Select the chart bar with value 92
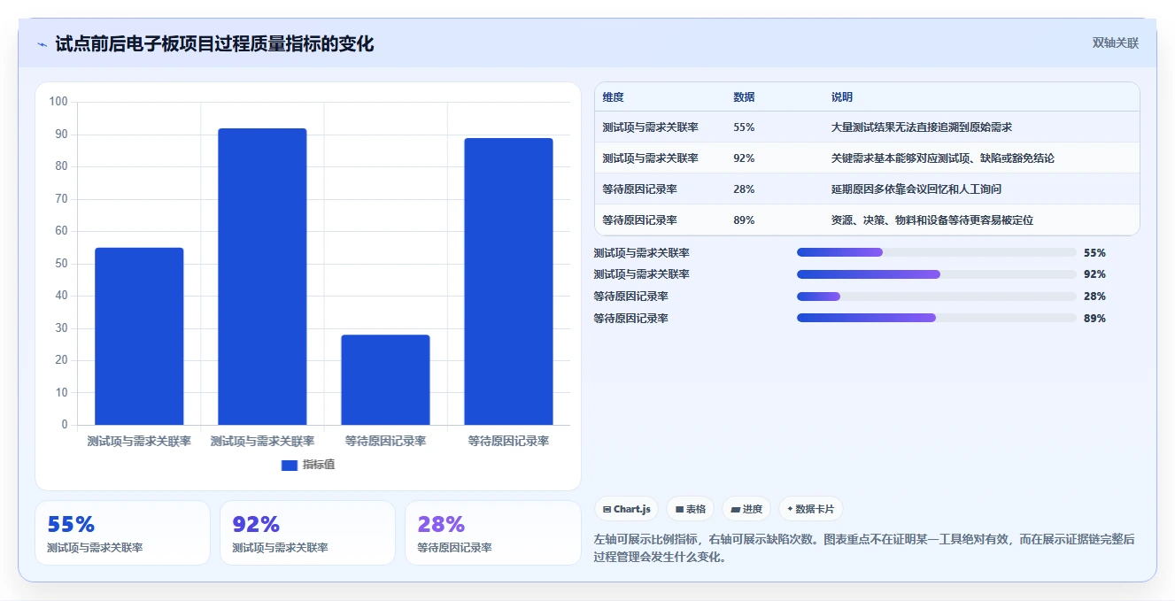 (262, 276)
